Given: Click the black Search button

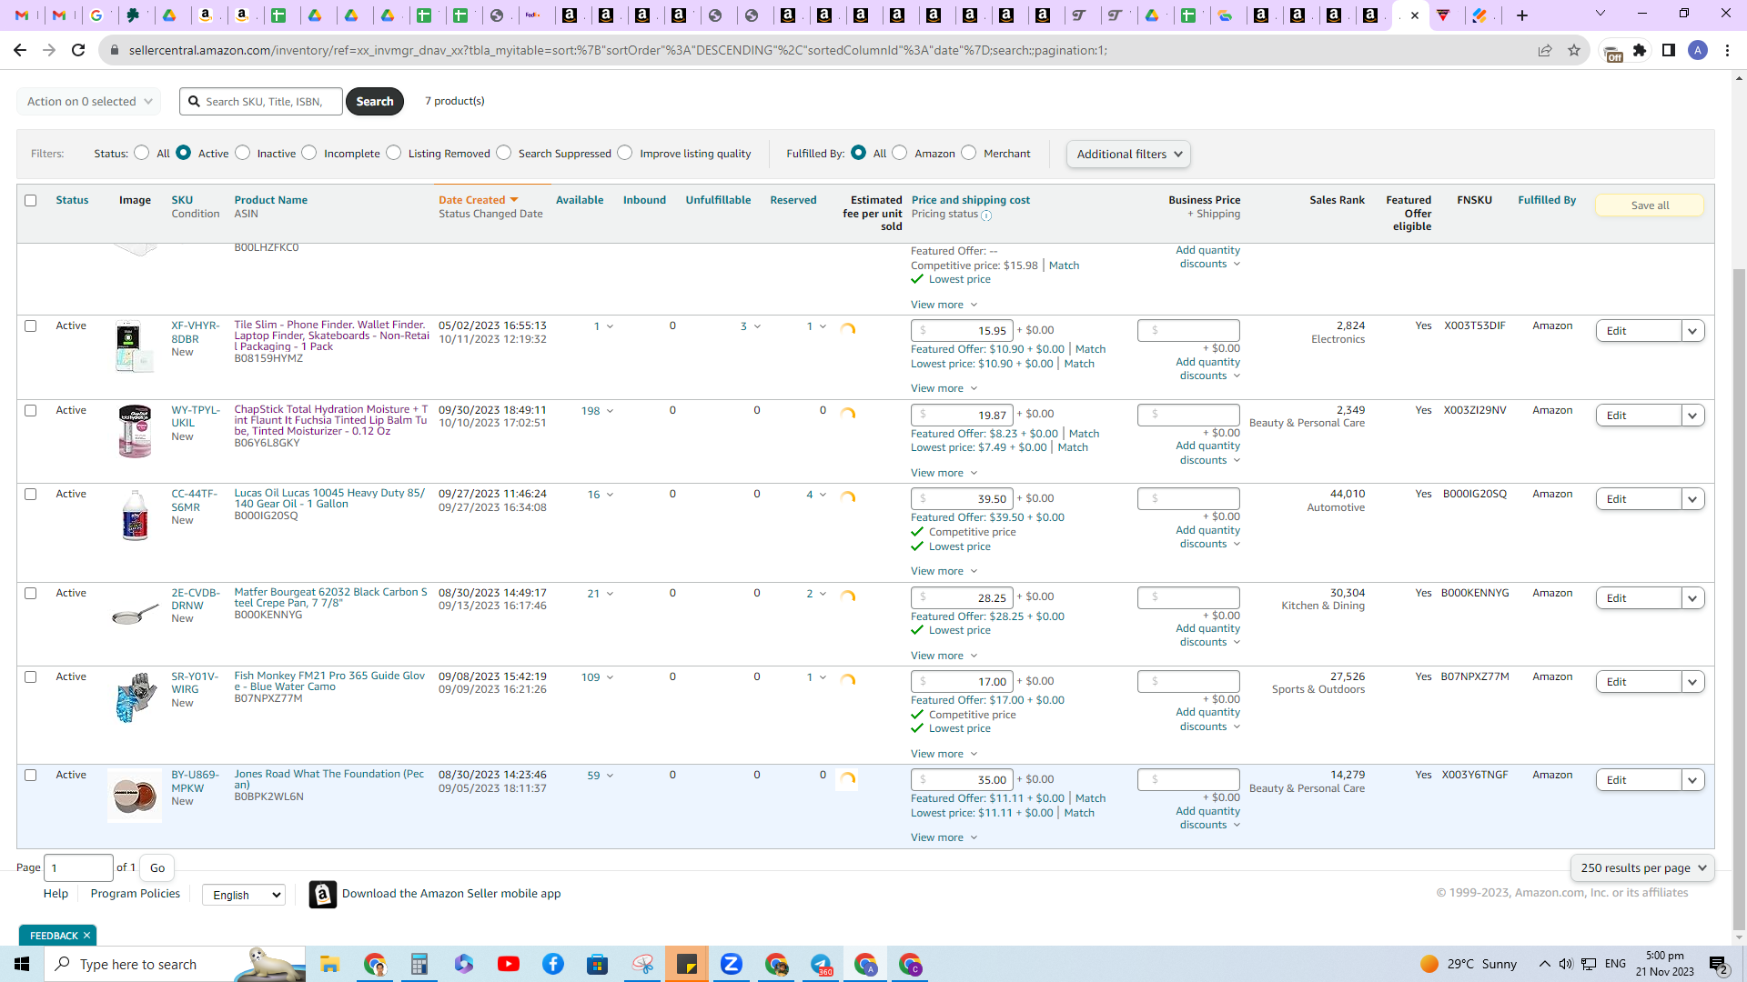Looking at the screenshot, I should [x=375, y=101].
